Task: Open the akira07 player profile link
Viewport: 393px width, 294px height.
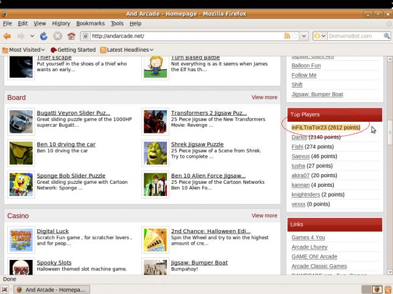Action: coord(300,175)
